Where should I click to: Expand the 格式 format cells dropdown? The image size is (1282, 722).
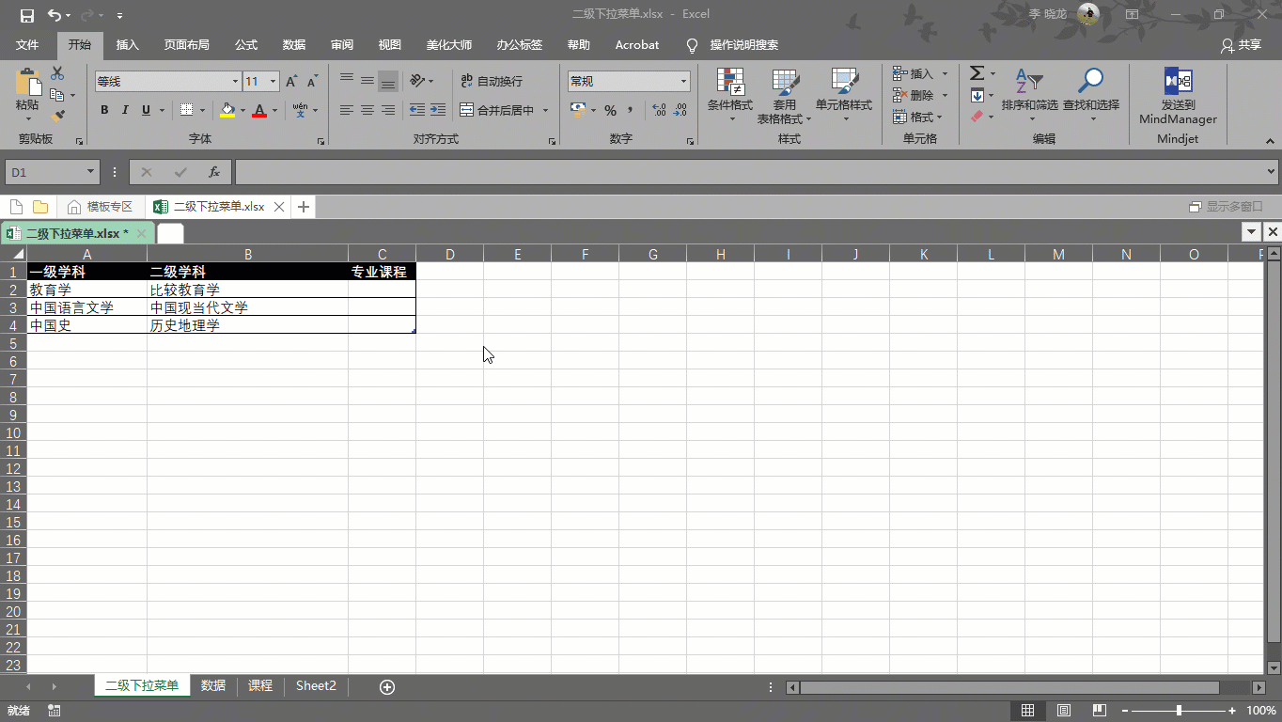[941, 117]
